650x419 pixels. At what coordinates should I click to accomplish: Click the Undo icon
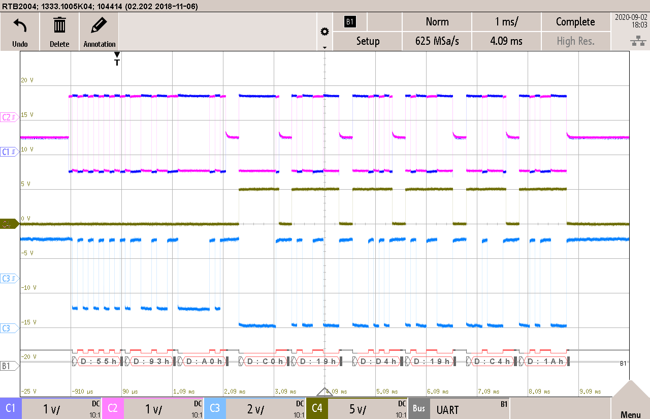coord(19,31)
